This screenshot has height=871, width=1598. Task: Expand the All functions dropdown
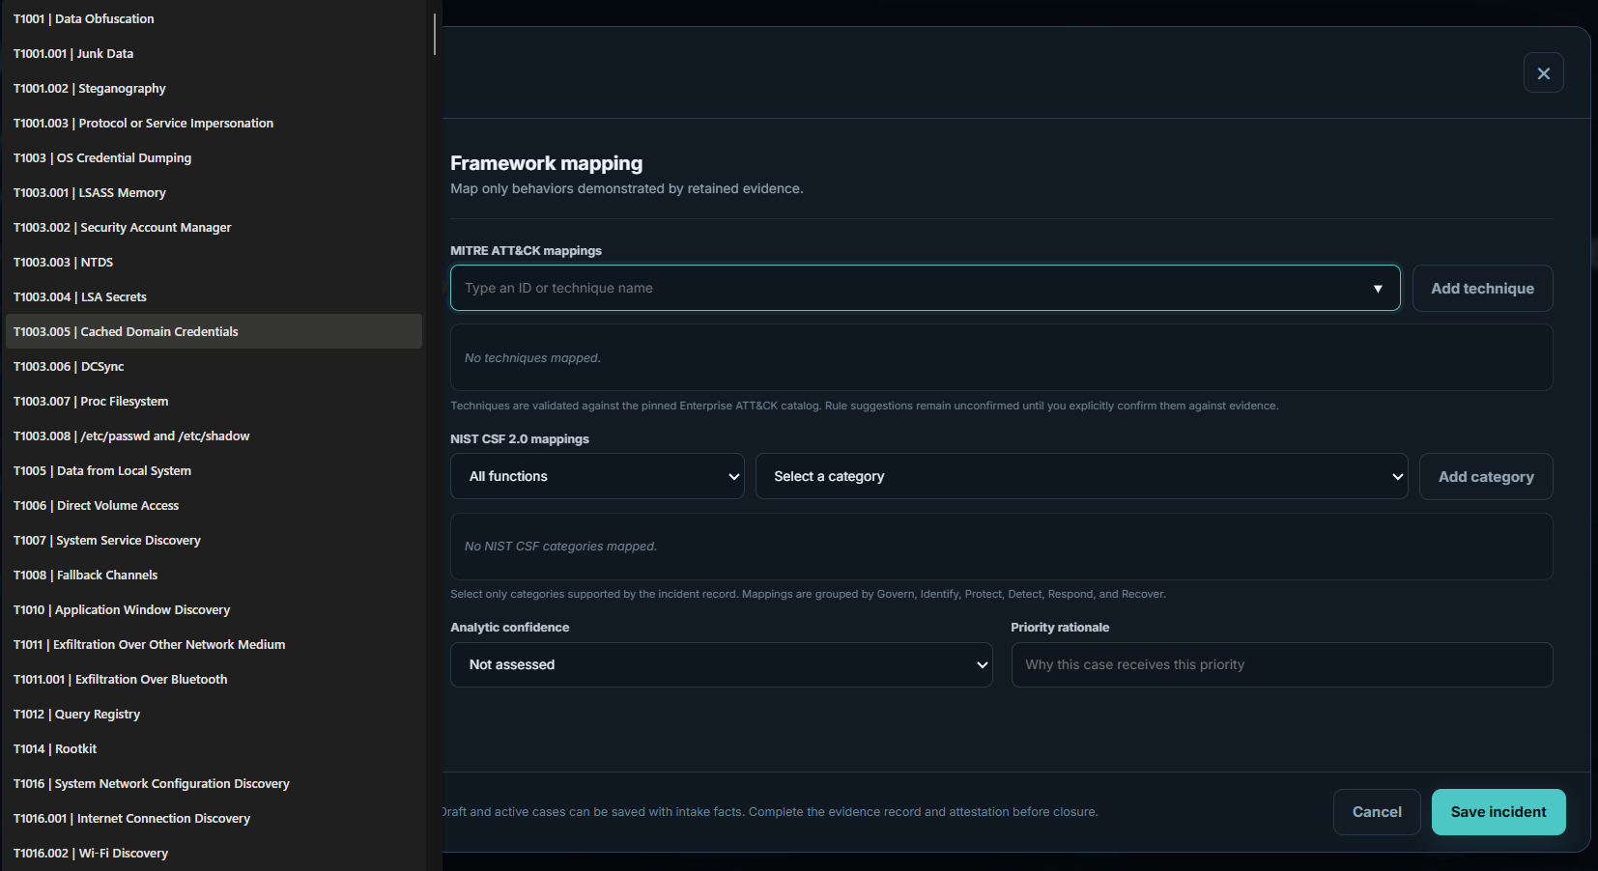click(x=597, y=476)
